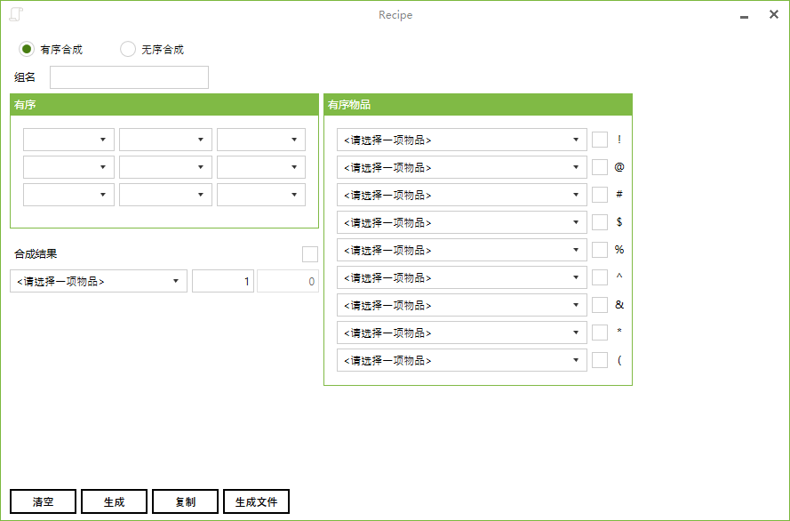
Task: Open the top-left crafting grid dropdown
Action: click(68, 140)
